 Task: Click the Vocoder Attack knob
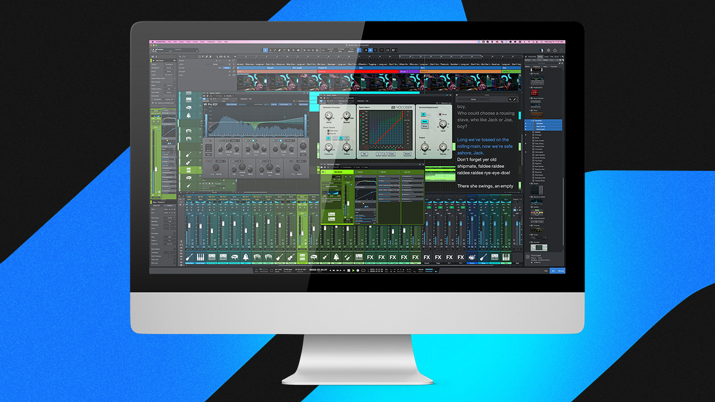coord(328,116)
